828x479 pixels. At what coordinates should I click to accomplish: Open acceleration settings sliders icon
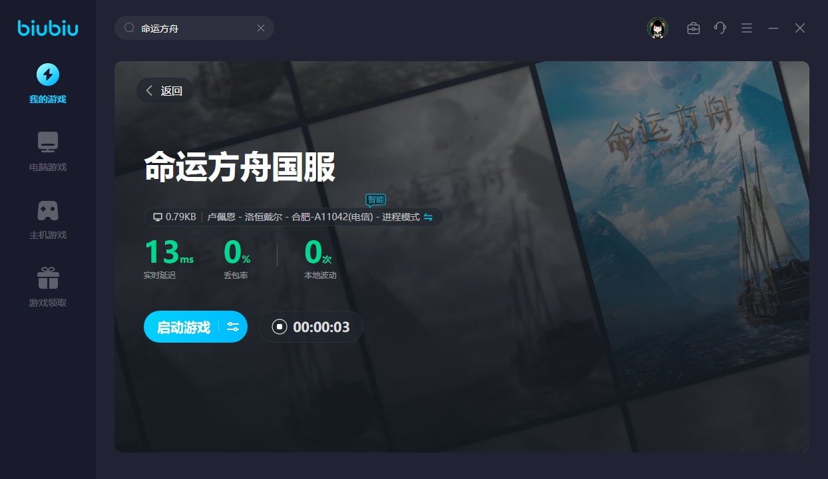233,327
